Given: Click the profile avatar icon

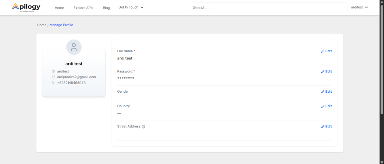Looking at the screenshot, I should [x=74, y=47].
